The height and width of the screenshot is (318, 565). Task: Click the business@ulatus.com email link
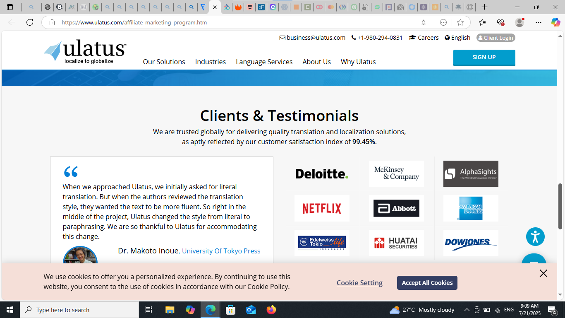[x=312, y=38]
